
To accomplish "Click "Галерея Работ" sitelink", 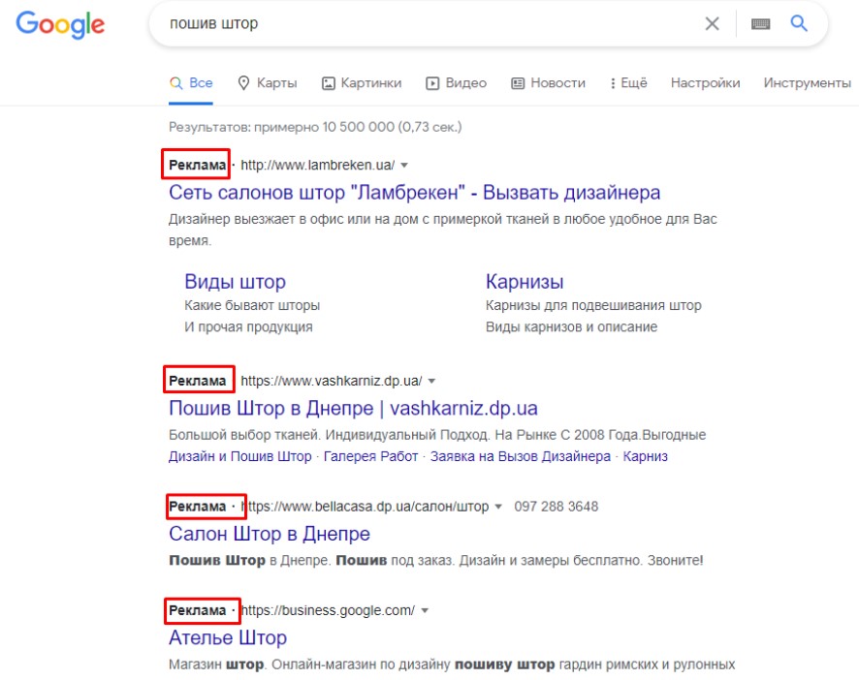I will [371, 456].
